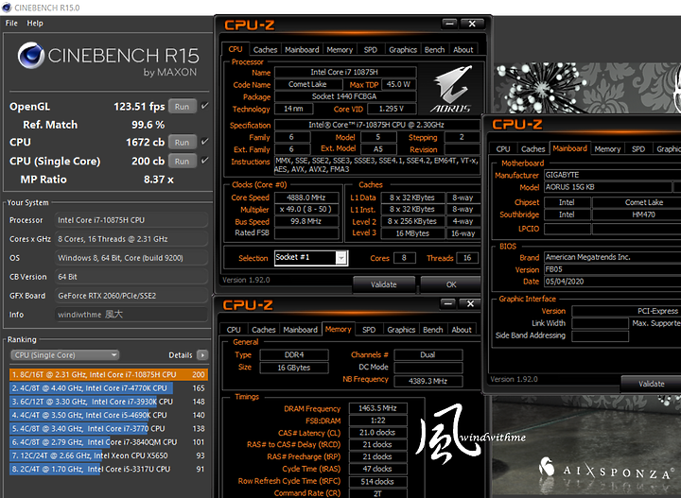
Task: Click the DRAM Frequency value 1463.5 MHz
Action: pyautogui.click(x=377, y=408)
